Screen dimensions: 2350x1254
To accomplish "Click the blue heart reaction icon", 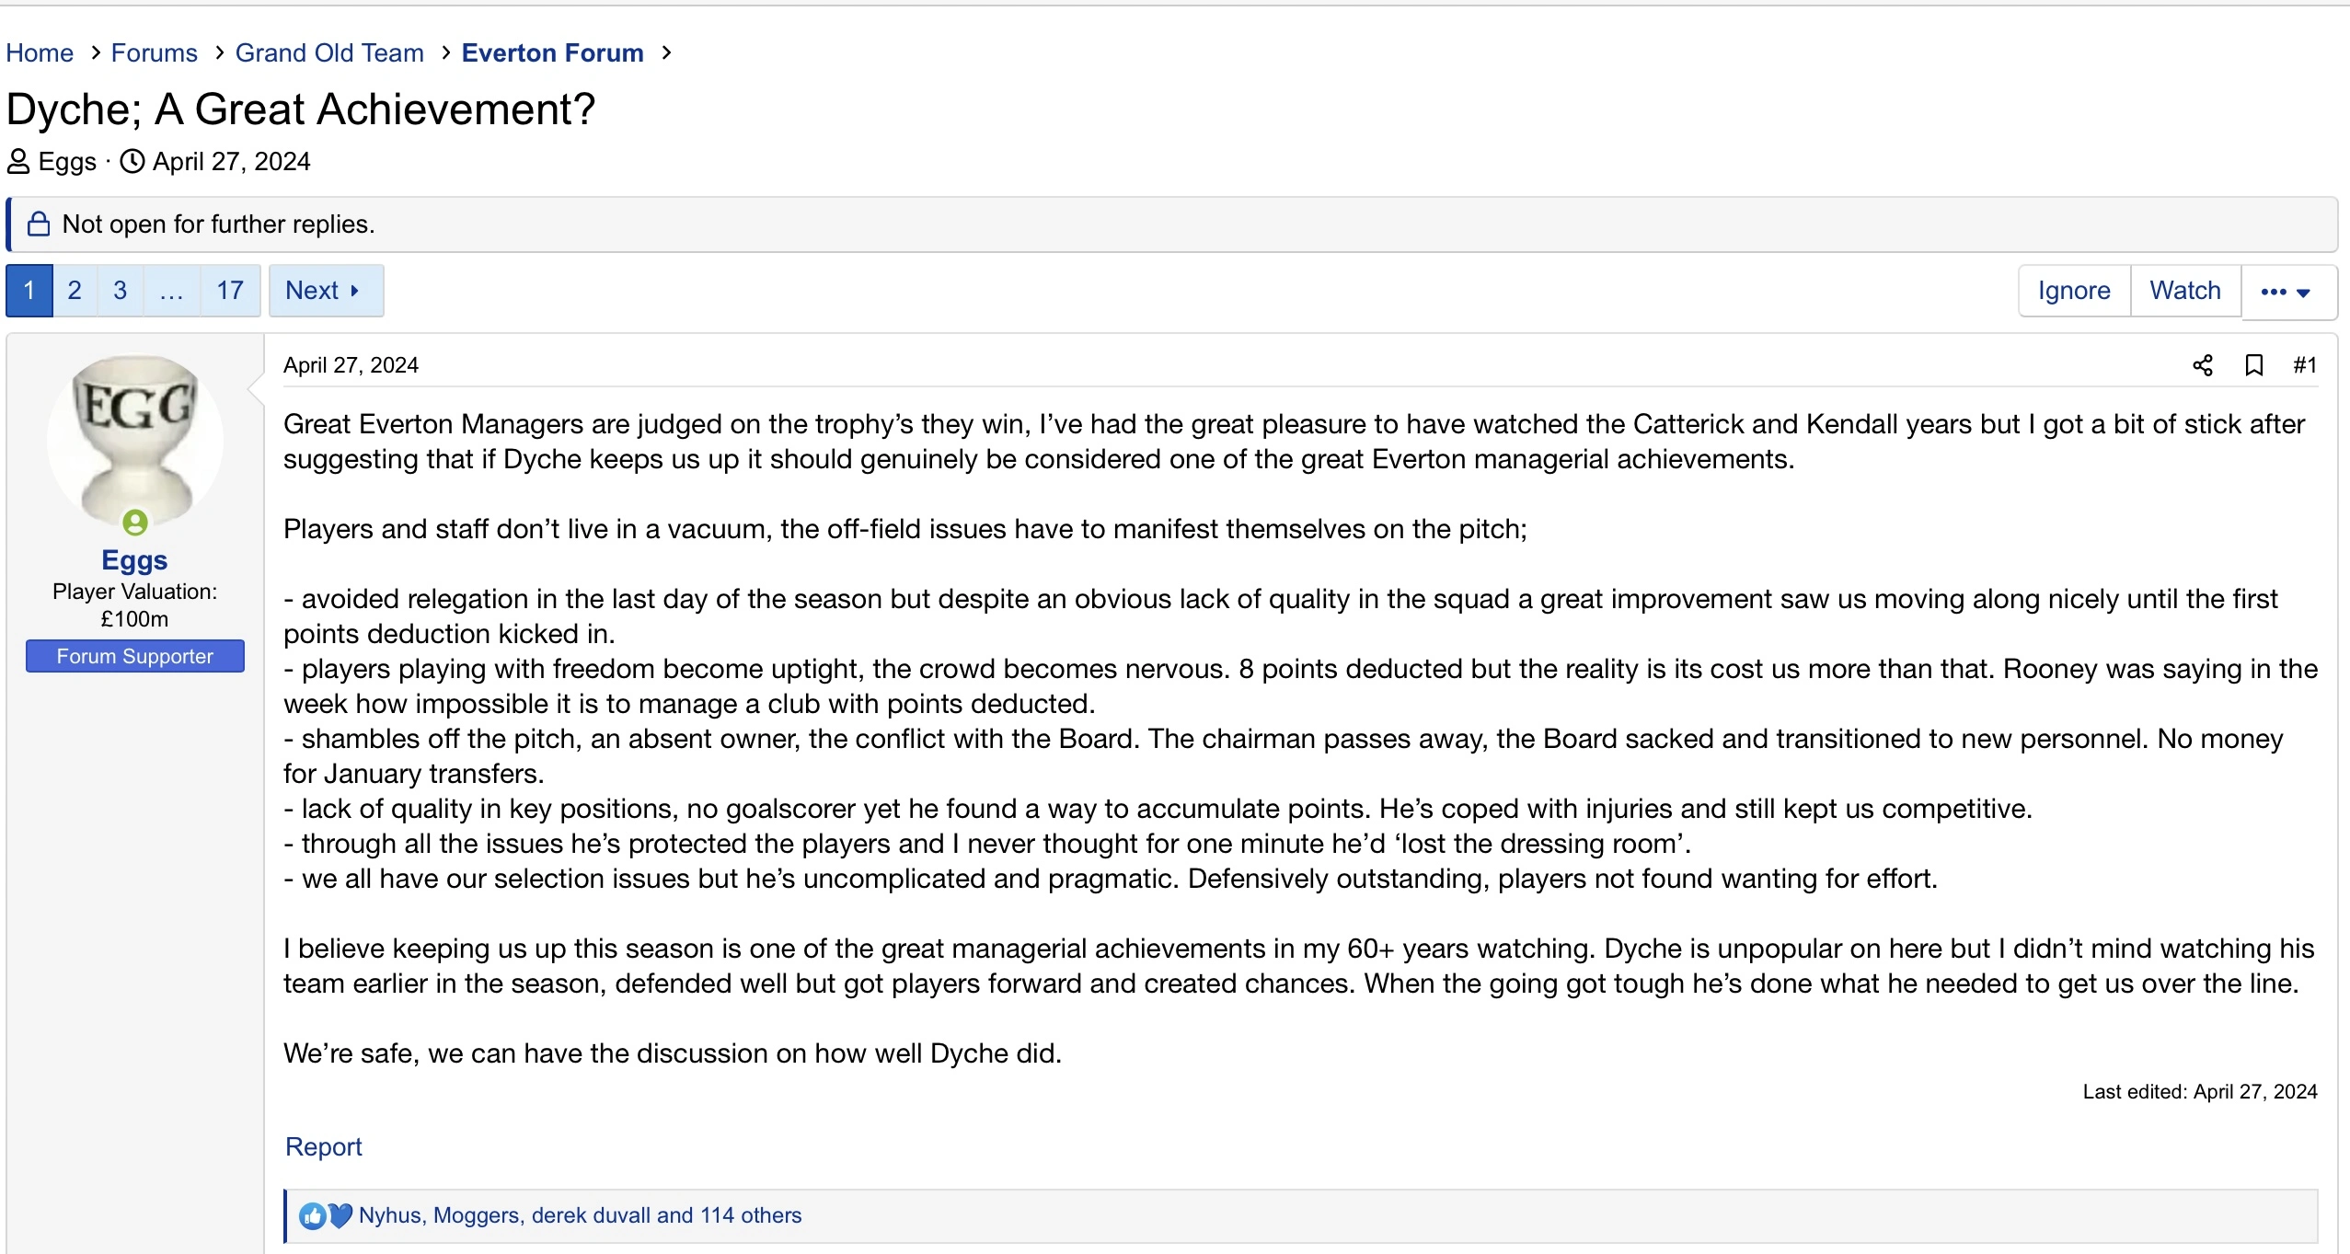I will (x=340, y=1215).
